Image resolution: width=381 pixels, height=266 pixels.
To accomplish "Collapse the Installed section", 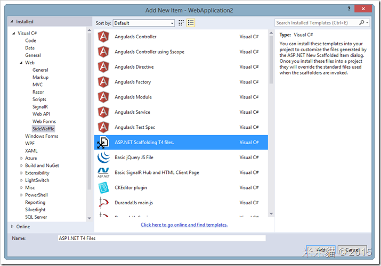I will [x=12, y=22].
